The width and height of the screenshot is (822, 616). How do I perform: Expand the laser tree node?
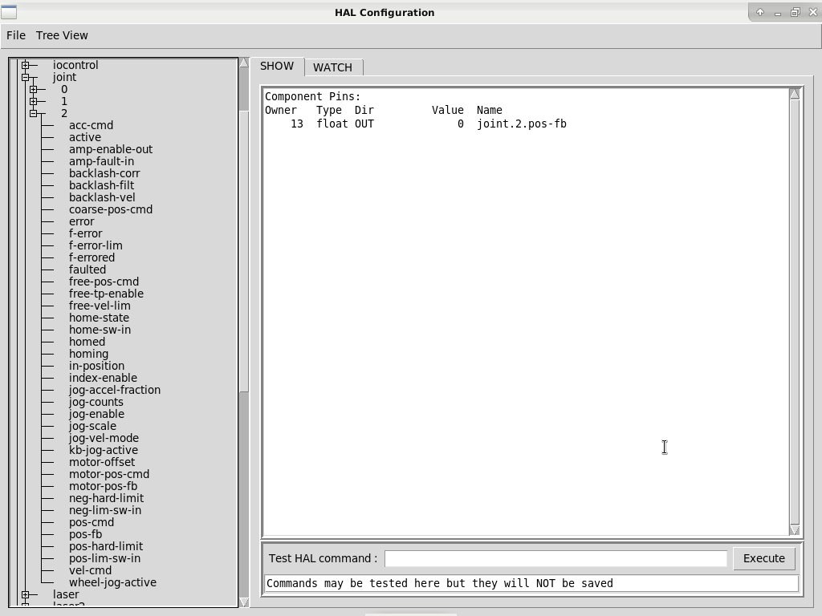25,594
